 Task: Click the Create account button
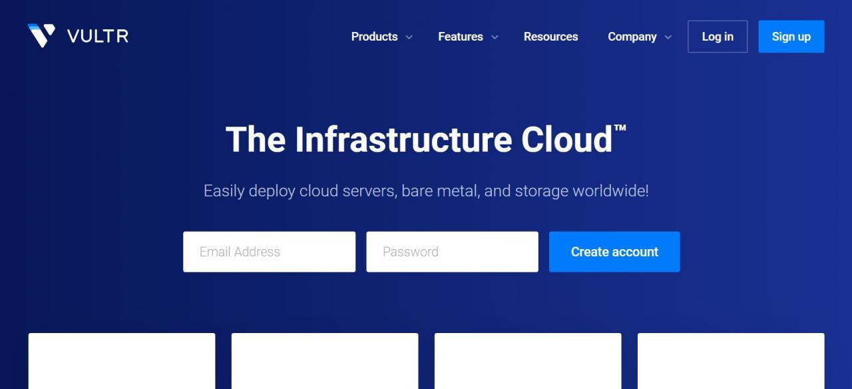pyautogui.click(x=614, y=252)
